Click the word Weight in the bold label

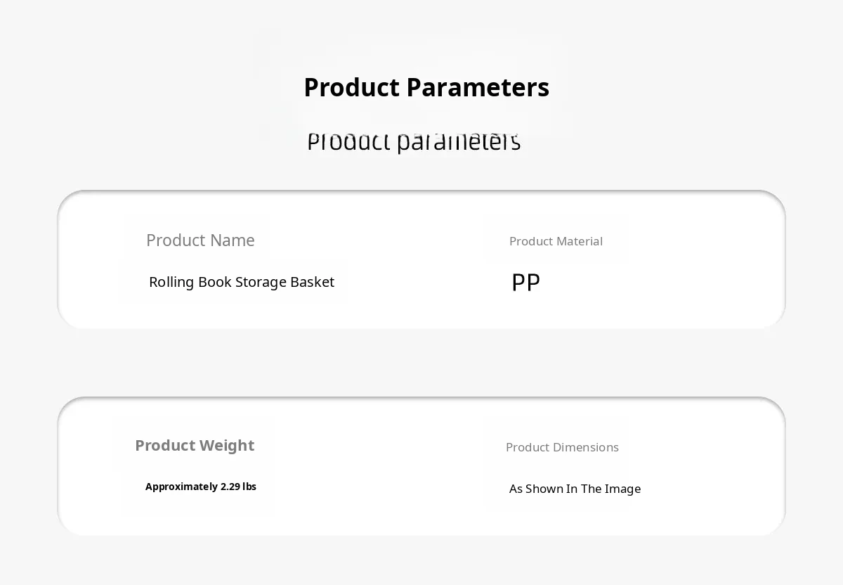[x=227, y=446]
